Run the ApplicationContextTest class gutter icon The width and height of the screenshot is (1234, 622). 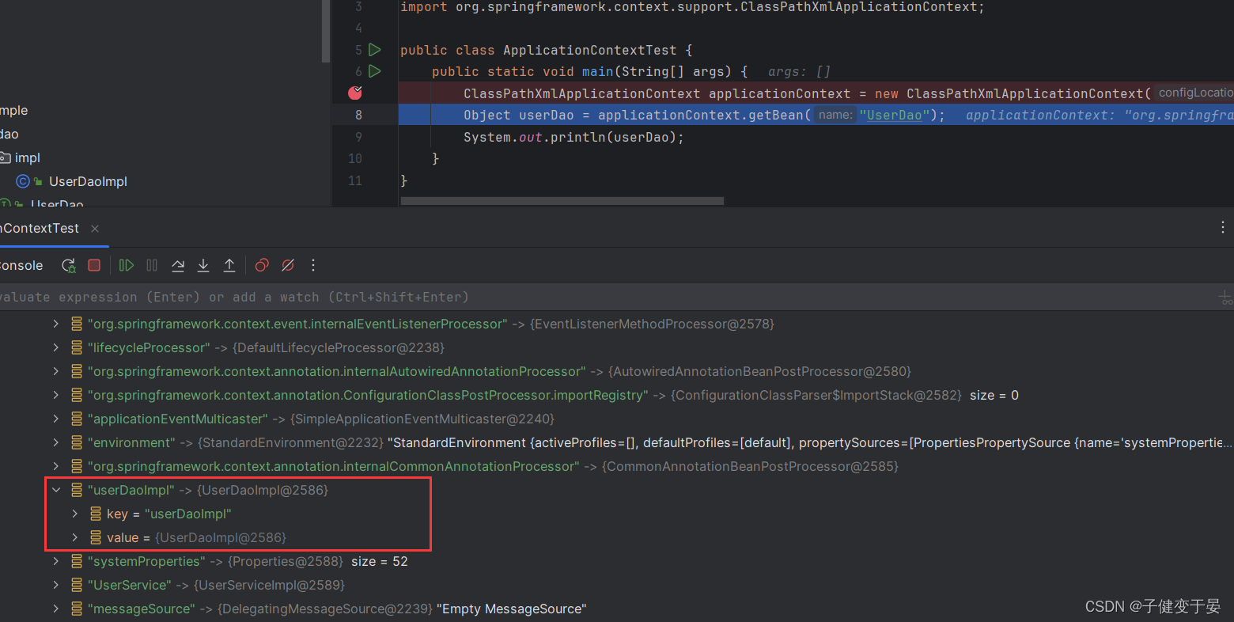375,50
